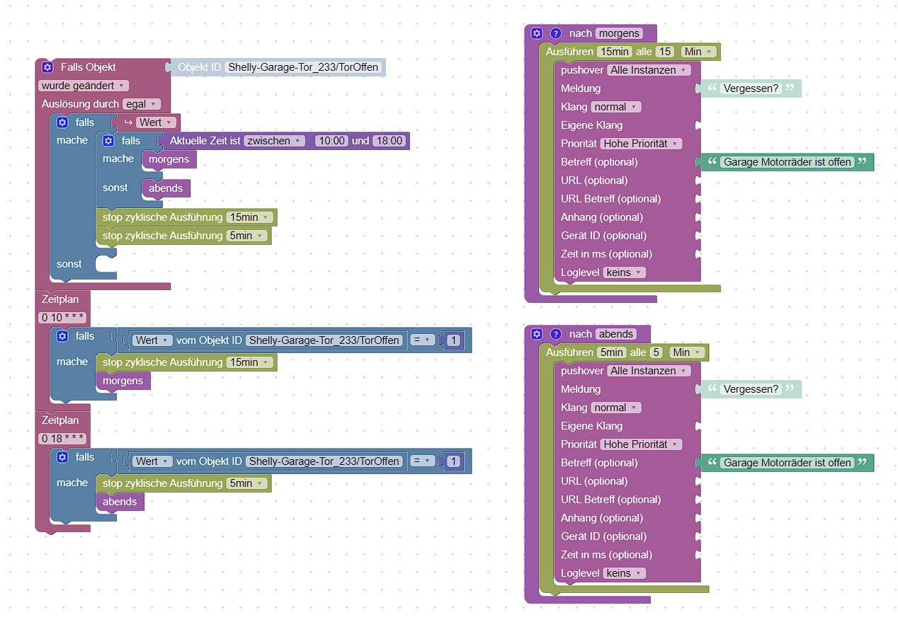Open '=' operator dropdown under Zeitplan 0 10
Screen dimensions: 898x622
[423, 340]
